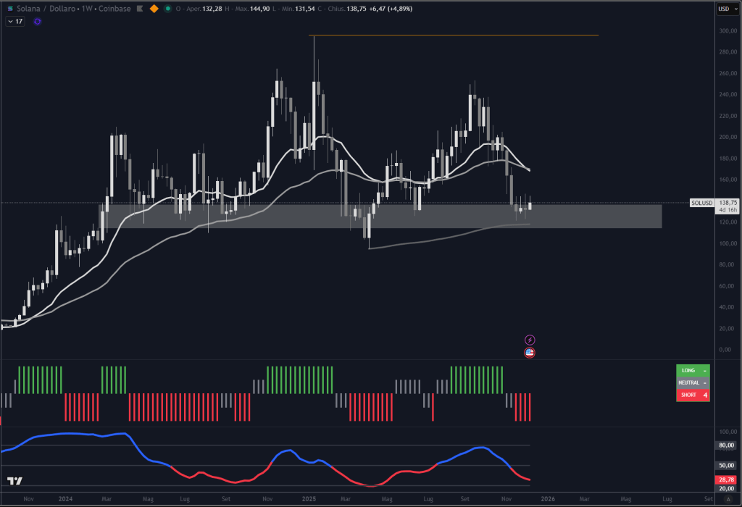Click the Solana / Dollaro symbol name
Screen dimensions: 742x507
tap(43, 9)
